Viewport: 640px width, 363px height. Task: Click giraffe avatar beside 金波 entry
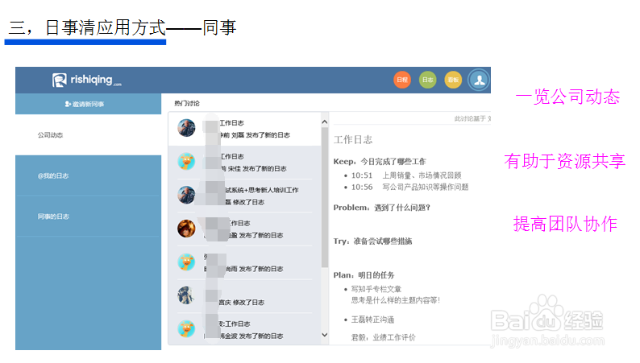point(186,328)
